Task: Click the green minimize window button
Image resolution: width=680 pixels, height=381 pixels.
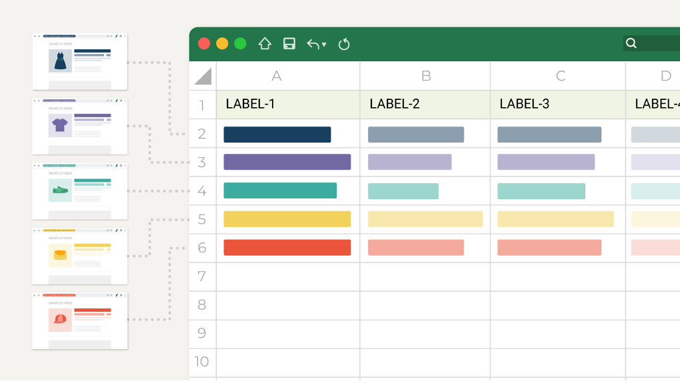Action: (x=240, y=44)
